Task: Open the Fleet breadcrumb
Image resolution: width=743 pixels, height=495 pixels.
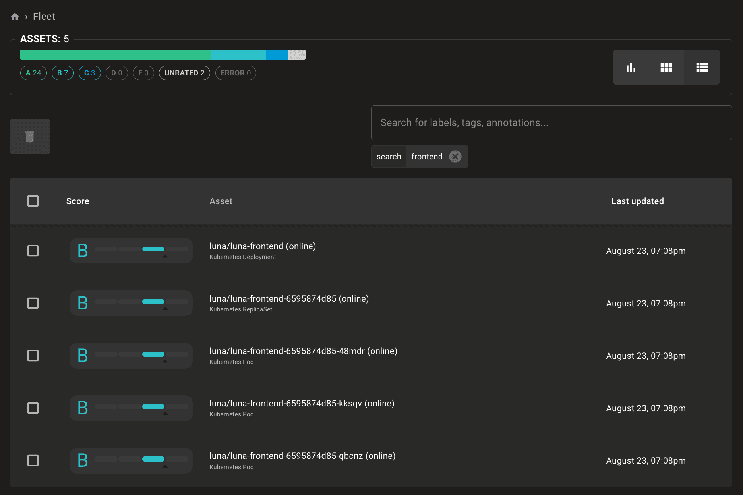Action: (x=44, y=16)
